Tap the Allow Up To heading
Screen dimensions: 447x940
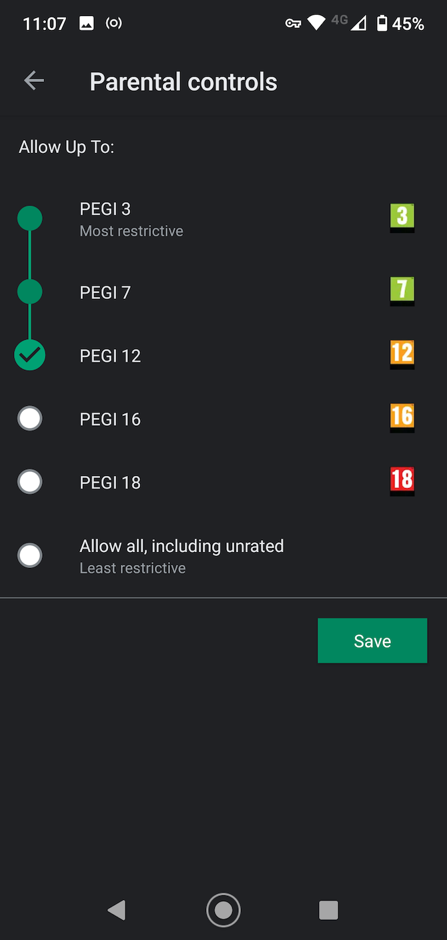[66, 146]
